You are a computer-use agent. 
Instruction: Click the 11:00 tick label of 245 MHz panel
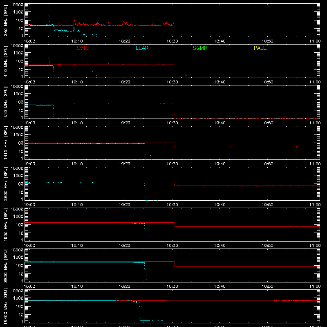315,41
